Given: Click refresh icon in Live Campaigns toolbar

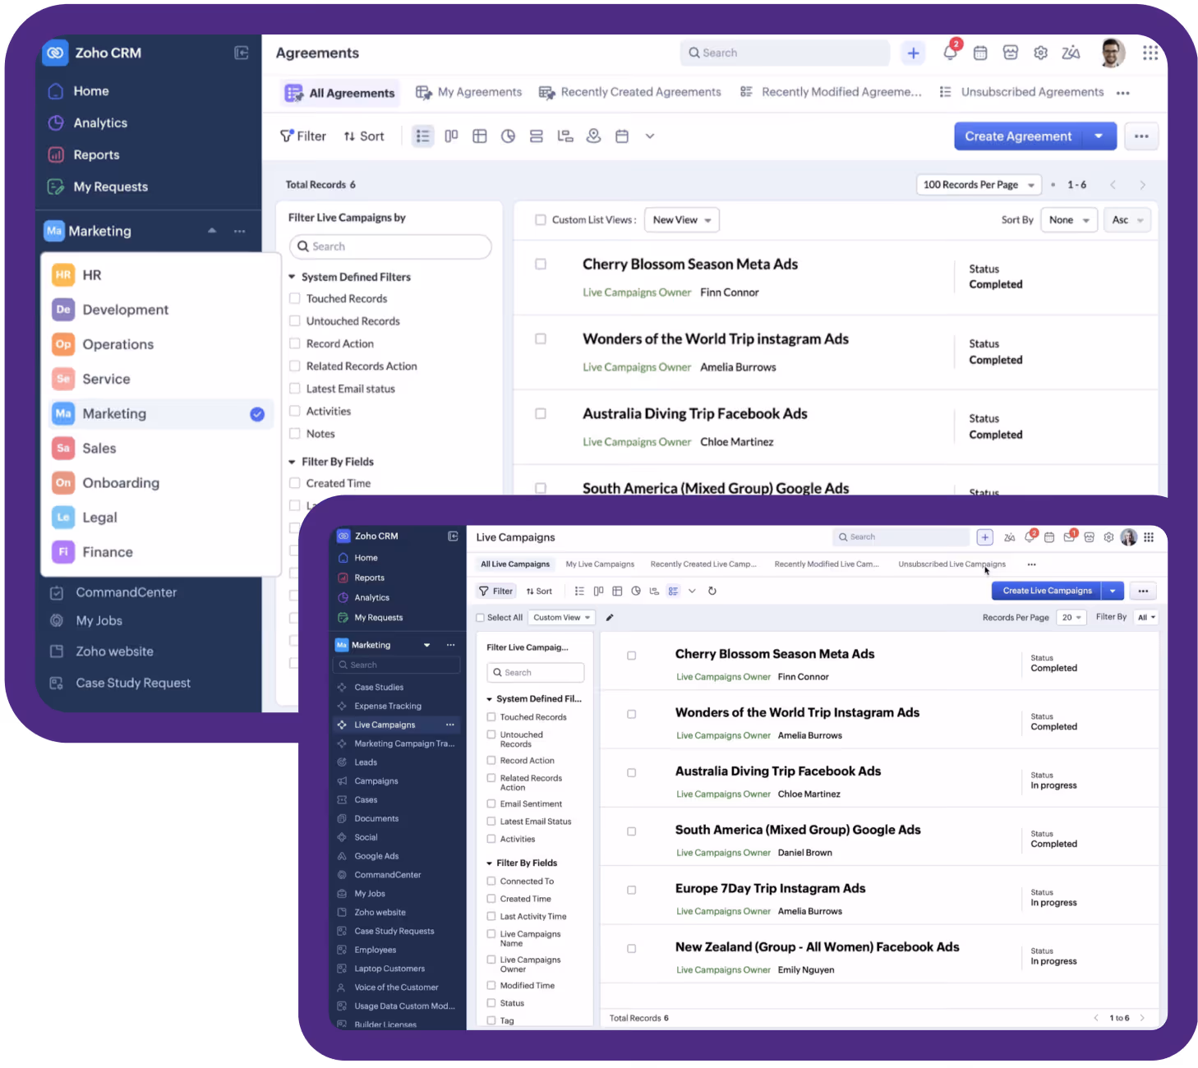Looking at the screenshot, I should [x=712, y=592].
